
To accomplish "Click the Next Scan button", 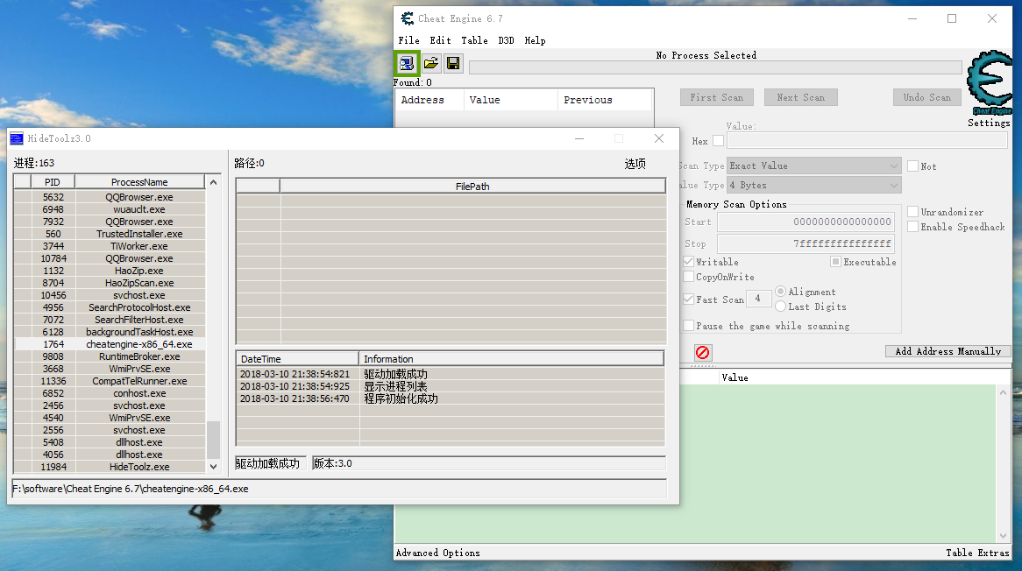I will point(801,98).
